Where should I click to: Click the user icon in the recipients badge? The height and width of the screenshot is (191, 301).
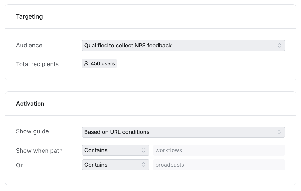click(86, 63)
